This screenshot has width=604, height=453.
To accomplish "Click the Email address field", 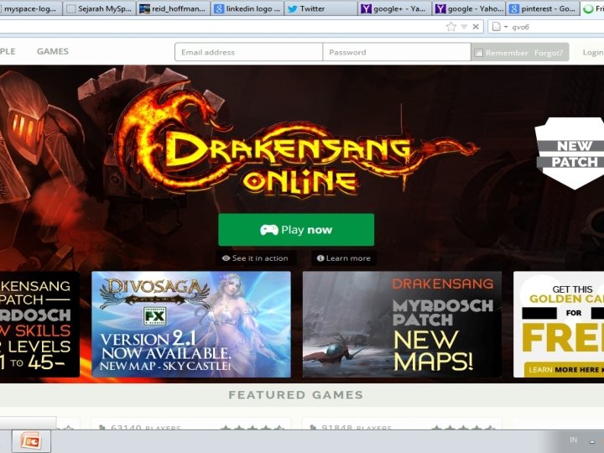I will click(248, 52).
